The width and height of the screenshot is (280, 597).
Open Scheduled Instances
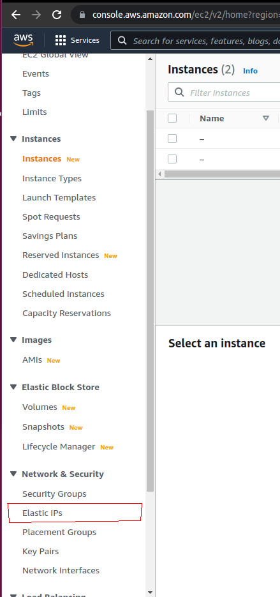pyautogui.click(x=63, y=294)
